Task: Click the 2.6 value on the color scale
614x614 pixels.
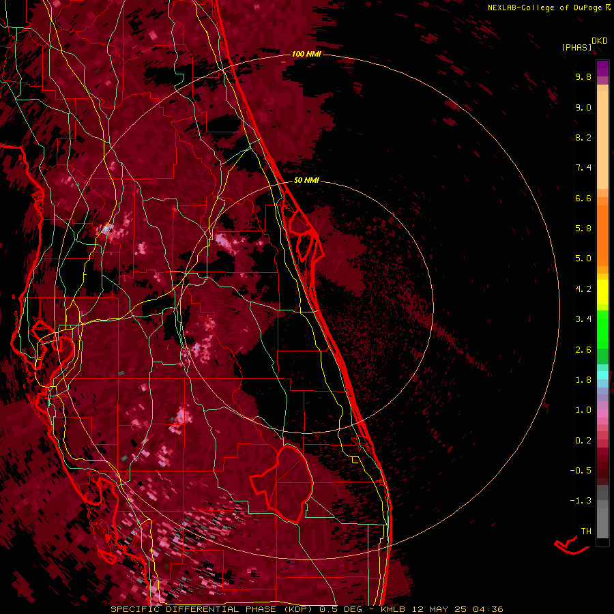Action: coord(583,350)
